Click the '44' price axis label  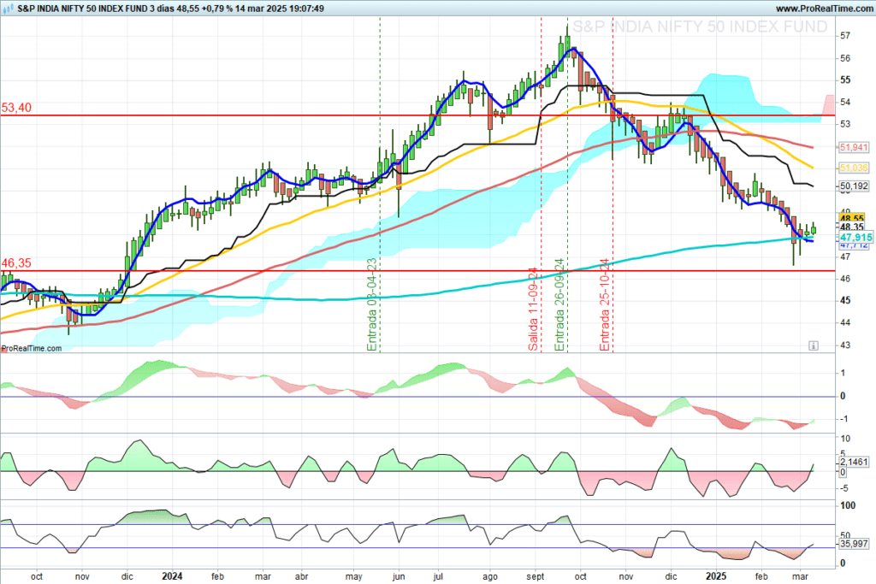pyautogui.click(x=845, y=322)
